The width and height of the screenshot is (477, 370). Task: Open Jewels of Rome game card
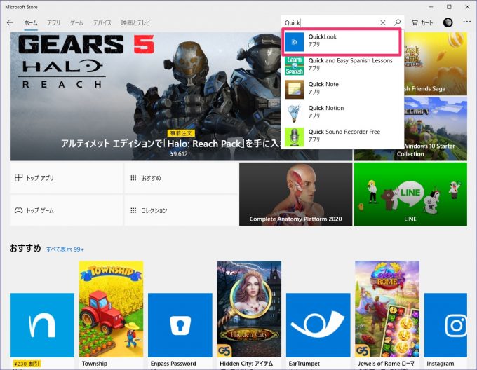(387, 315)
